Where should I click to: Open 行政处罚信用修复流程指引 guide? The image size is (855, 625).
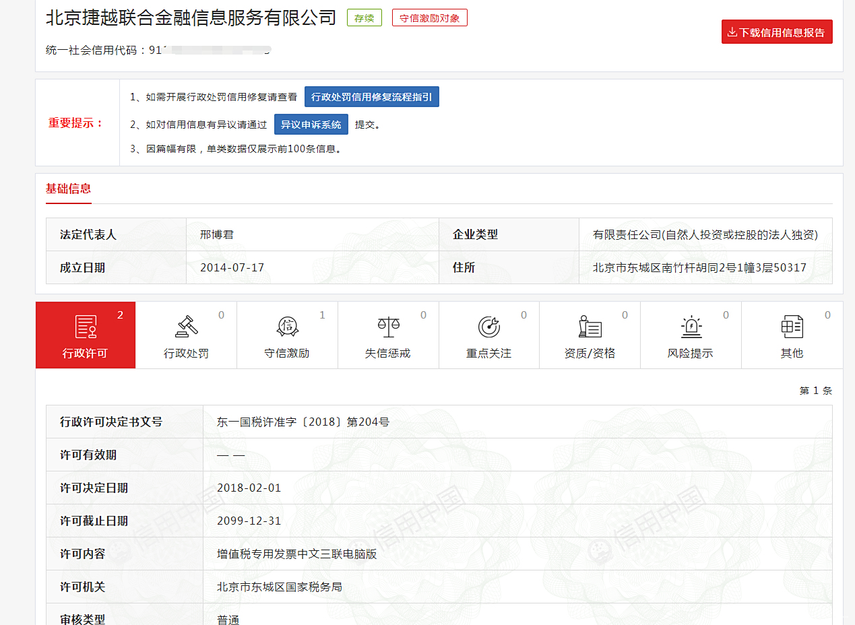point(372,97)
